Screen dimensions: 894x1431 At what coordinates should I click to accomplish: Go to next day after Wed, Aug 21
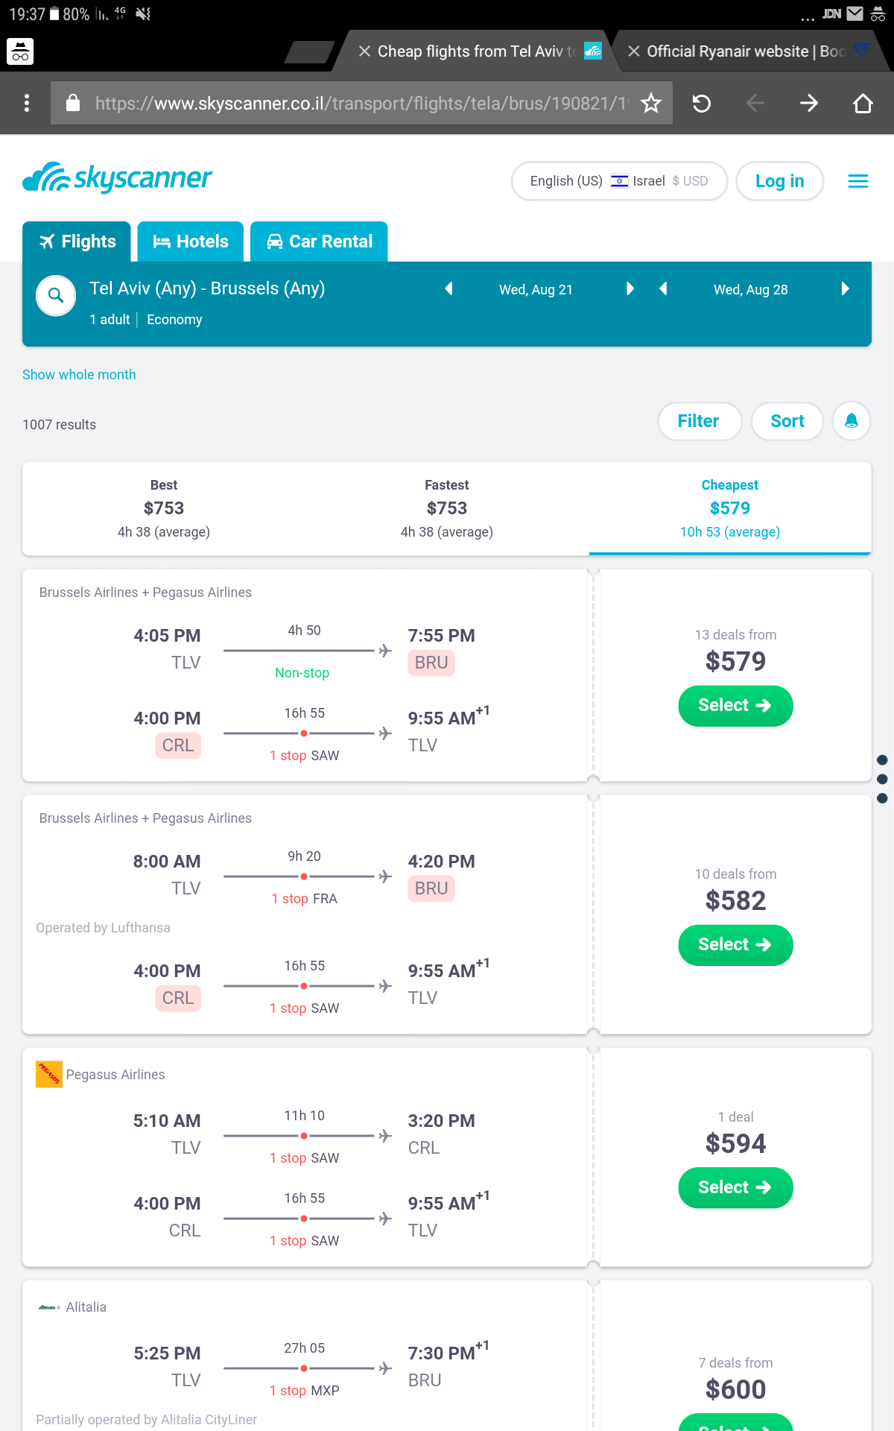tap(630, 289)
